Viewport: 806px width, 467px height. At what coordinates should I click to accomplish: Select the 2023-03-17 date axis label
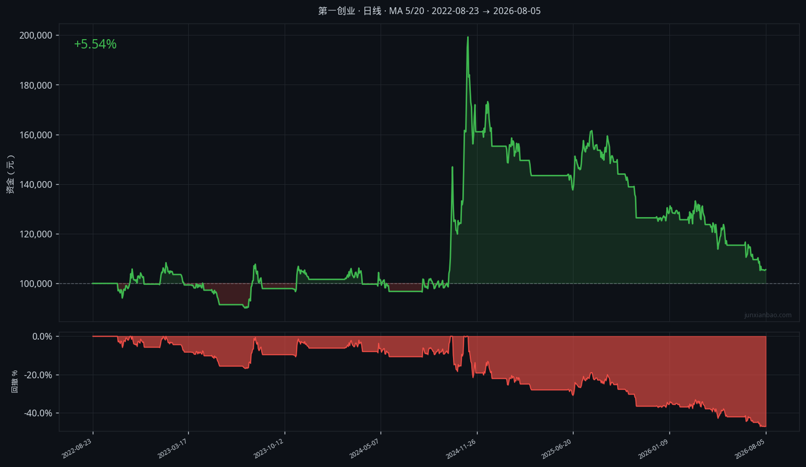[x=173, y=449]
